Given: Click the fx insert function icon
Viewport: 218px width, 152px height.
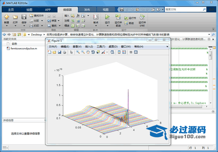Looking at the screenshot, I should pyautogui.click(x=78, y=16).
